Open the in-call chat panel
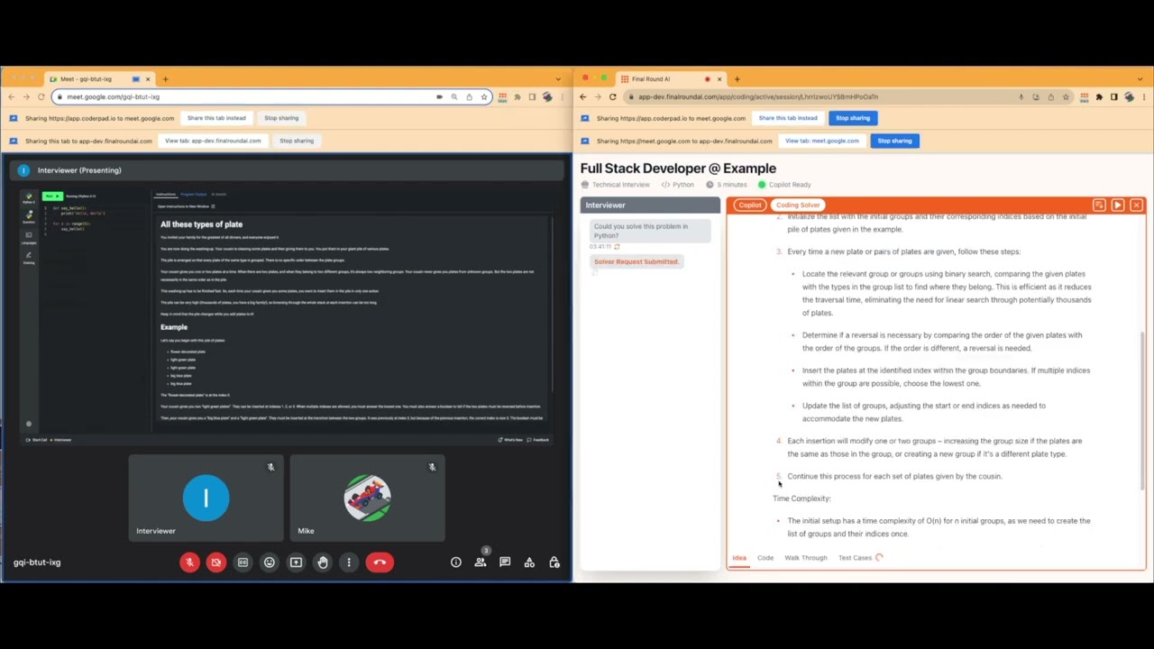This screenshot has width=1154, height=649. click(x=505, y=562)
